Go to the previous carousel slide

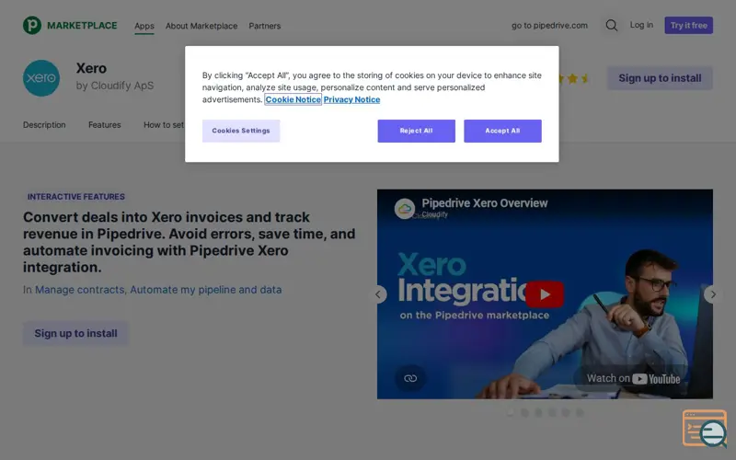pyautogui.click(x=378, y=294)
